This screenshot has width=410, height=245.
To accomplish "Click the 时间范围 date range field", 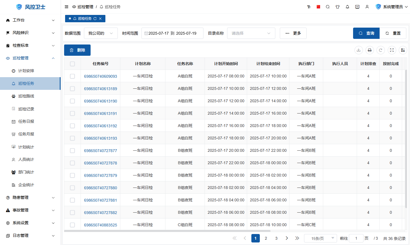I will (x=172, y=33).
